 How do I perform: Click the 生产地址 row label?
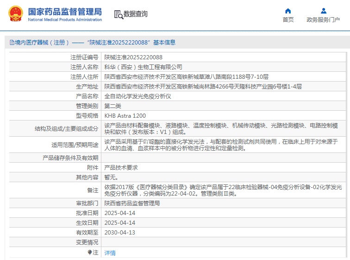click(x=87, y=87)
